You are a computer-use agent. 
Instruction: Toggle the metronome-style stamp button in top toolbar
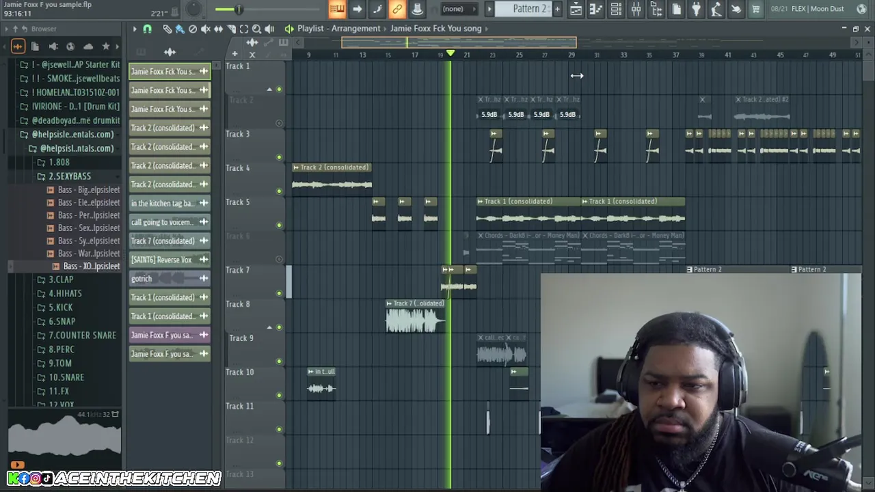(x=416, y=9)
